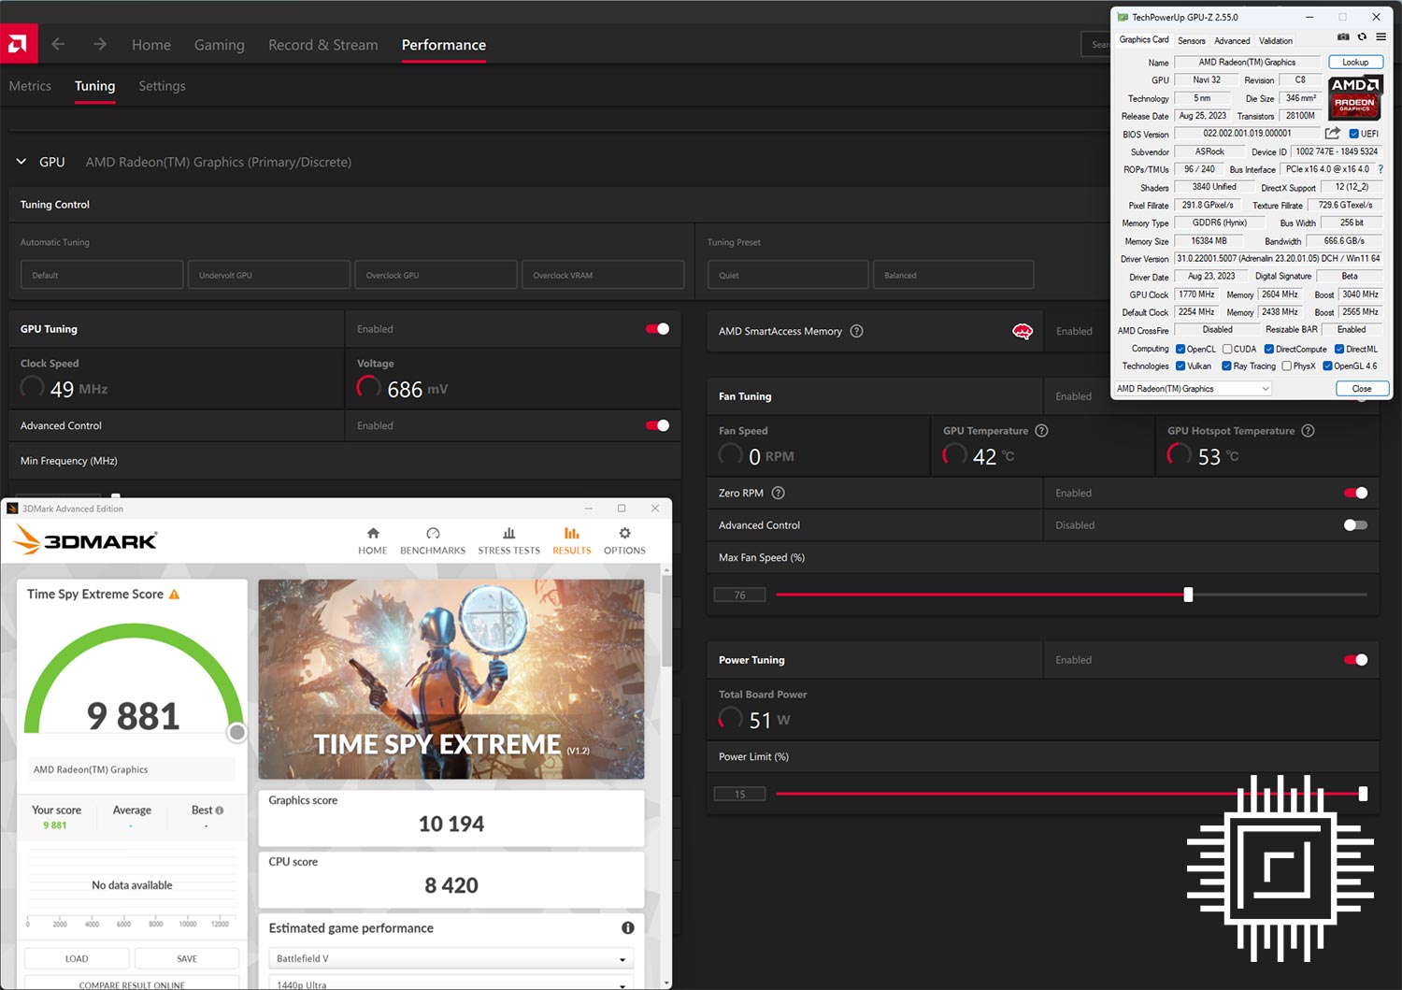The image size is (1402, 990).
Task: Go forward with the right arrow
Action: coord(100,44)
